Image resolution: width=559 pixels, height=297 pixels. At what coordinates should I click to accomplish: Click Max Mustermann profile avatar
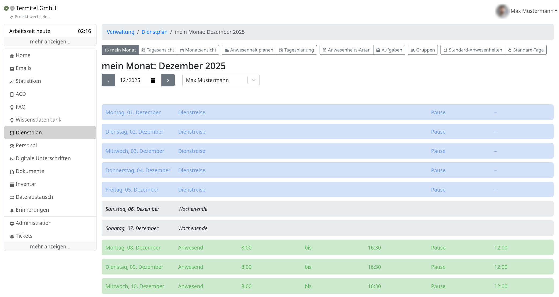[502, 11]
